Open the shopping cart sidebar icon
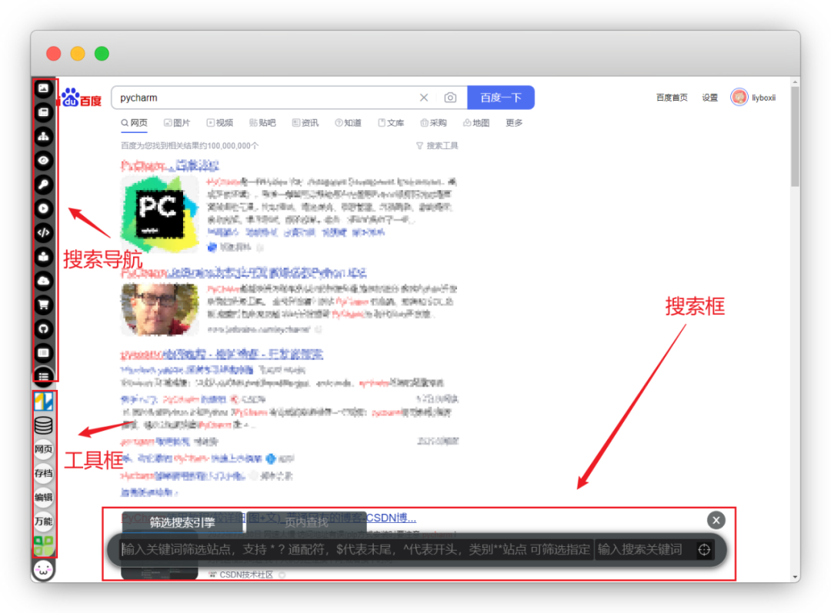 (x=43, y=305)
